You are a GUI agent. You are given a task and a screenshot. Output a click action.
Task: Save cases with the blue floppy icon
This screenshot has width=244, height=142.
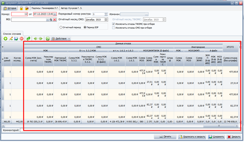[16, 39]
